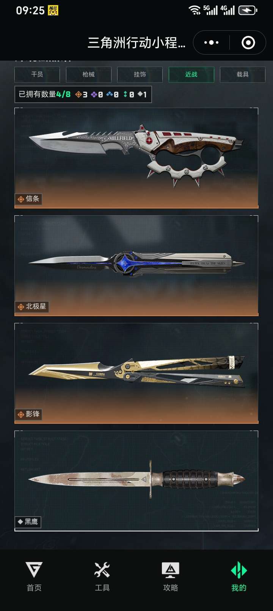This screenshot has width=273, height=611.
Task: Open the 影锋 butterfly knife card
Action: tap(136, 373)
